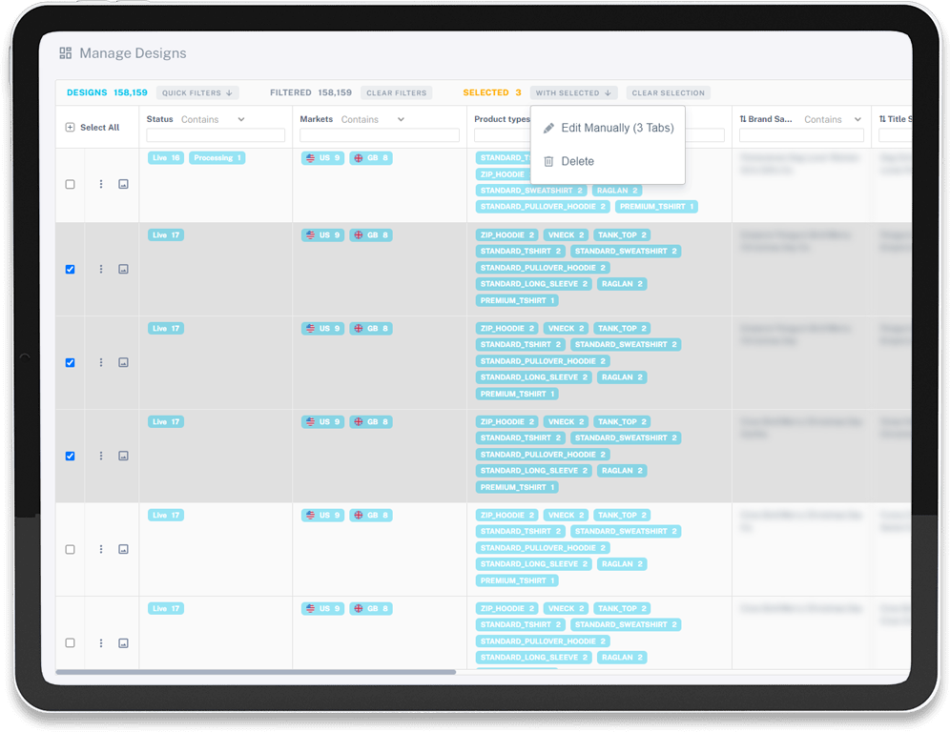This screenshot has height=732, width=950.
Task: Open the kebab menu of the last visible row
Action: pyautogui.click(x=101, y=643)
